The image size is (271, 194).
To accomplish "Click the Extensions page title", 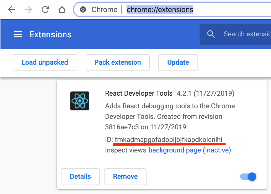I will [50, 34].
